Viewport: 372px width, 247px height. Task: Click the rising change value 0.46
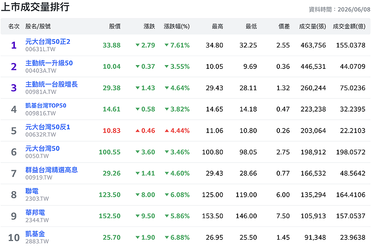click(145, 131)
